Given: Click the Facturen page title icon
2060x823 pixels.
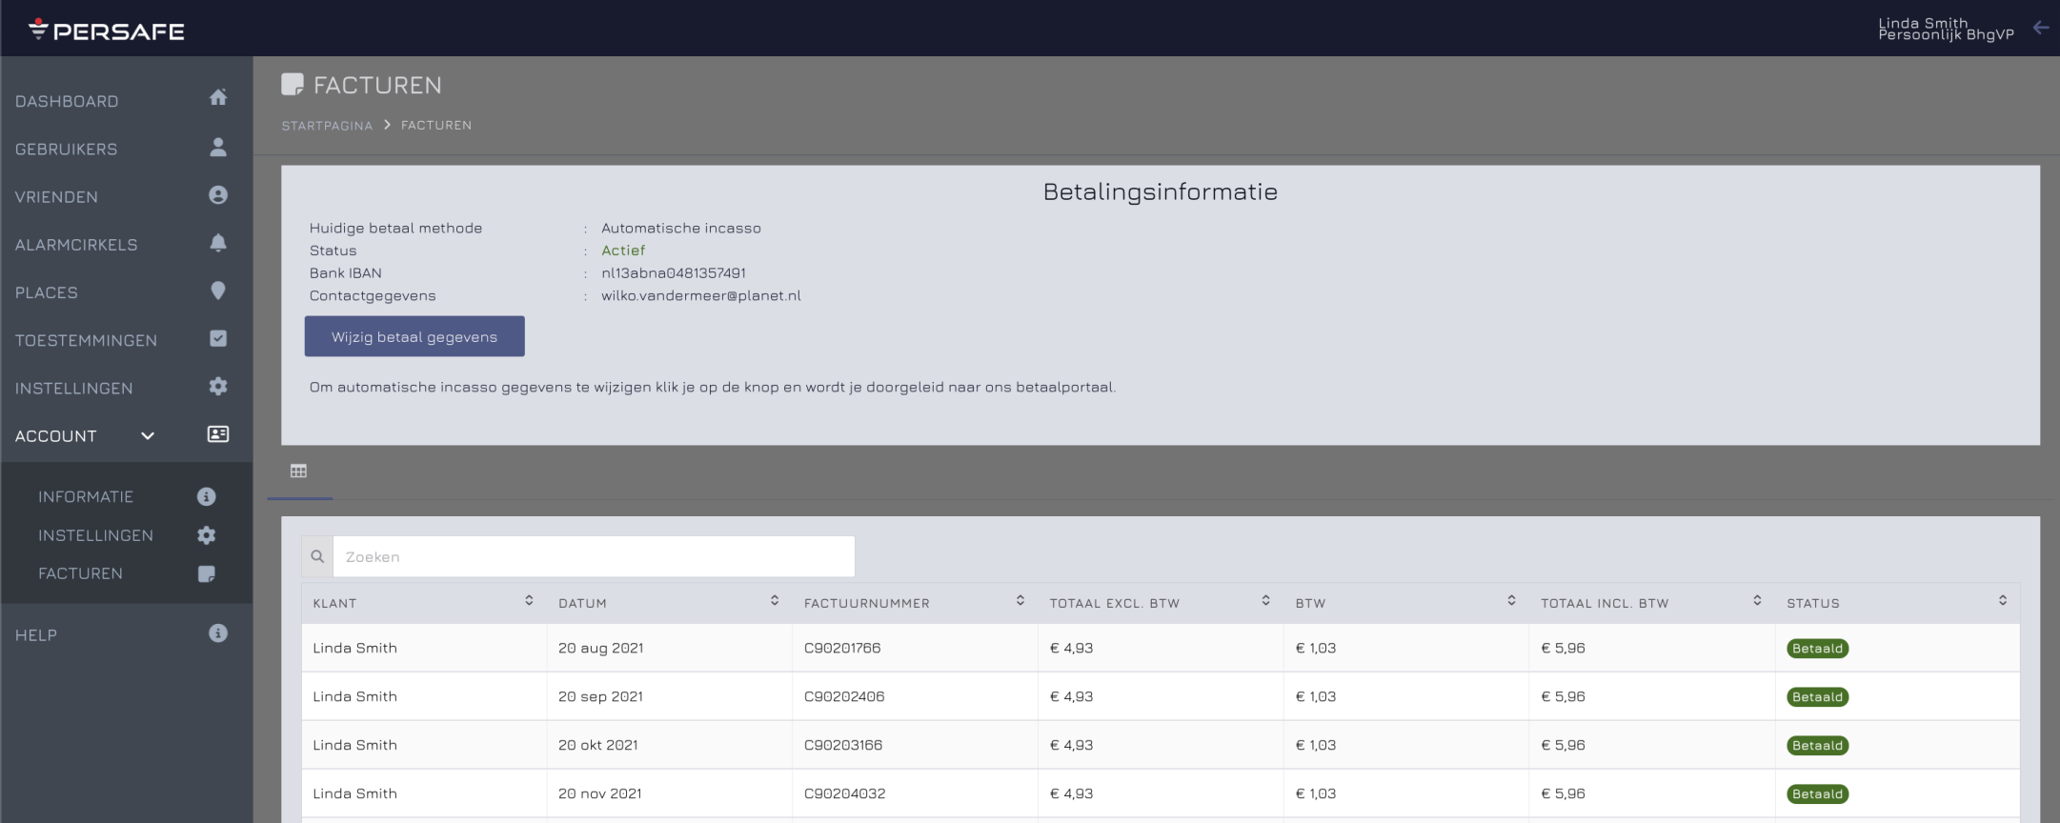Looking at the screenshot, I should click(x=293, y=85).
